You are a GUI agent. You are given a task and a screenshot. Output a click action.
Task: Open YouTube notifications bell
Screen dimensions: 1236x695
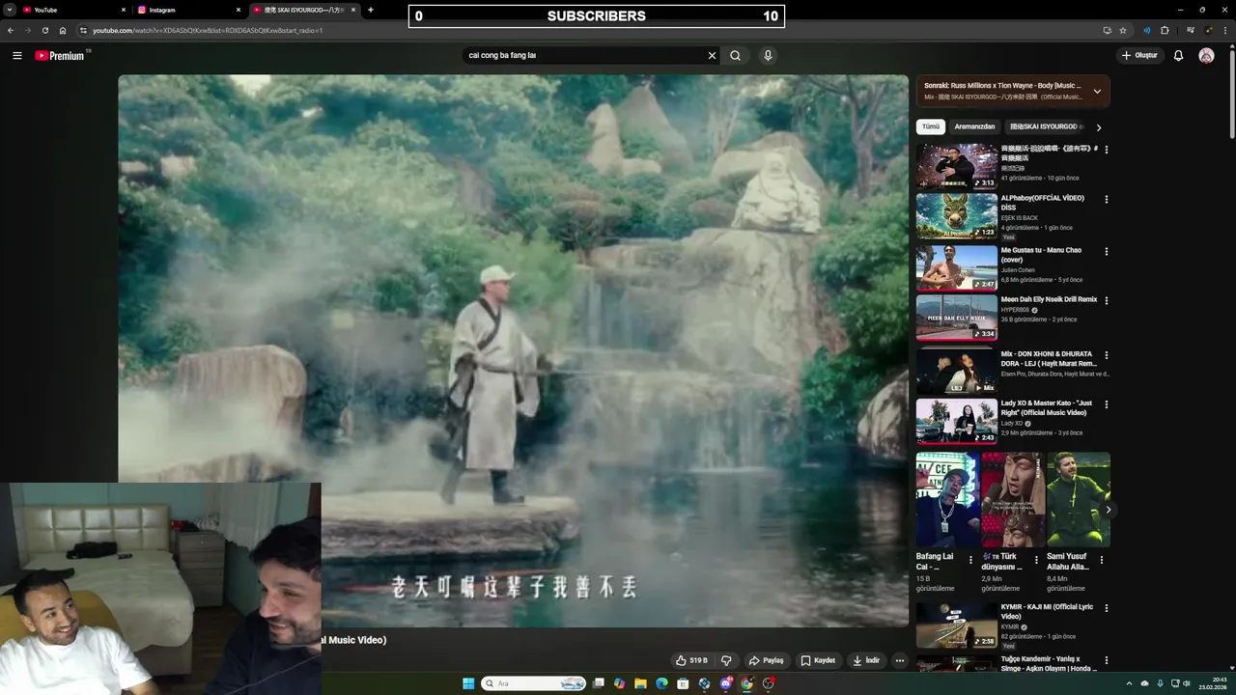pyautogui.click(x=1178, y=55)
